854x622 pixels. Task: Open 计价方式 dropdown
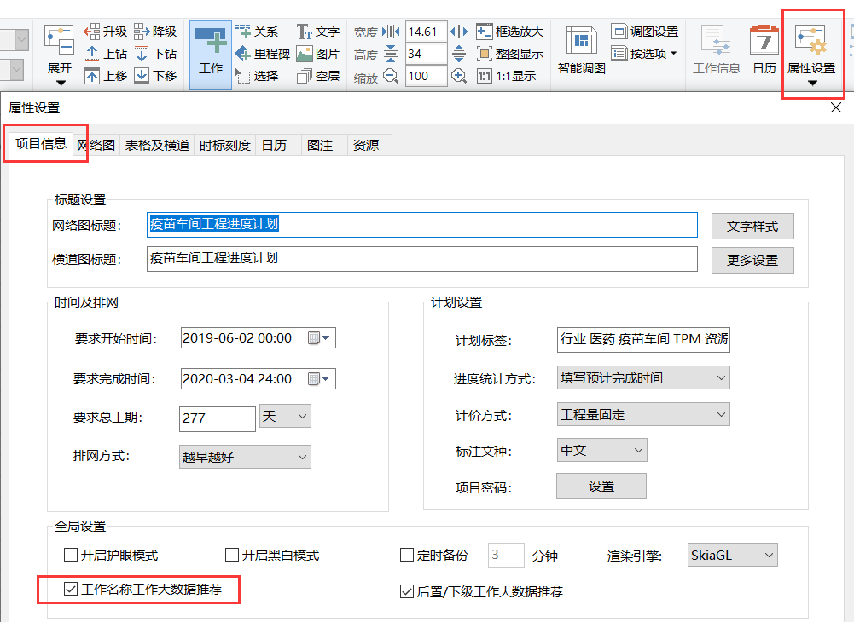coord(643,415)
